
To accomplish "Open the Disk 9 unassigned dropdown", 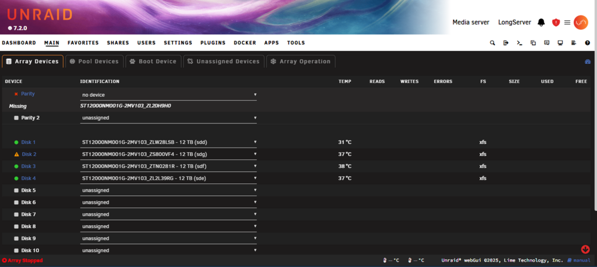I will 168,238.
